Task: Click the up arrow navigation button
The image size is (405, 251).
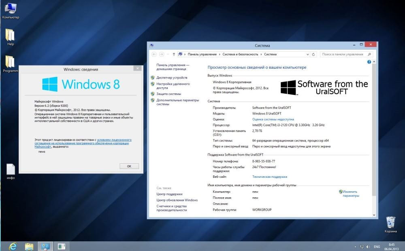Action: [x=174, y=54]
